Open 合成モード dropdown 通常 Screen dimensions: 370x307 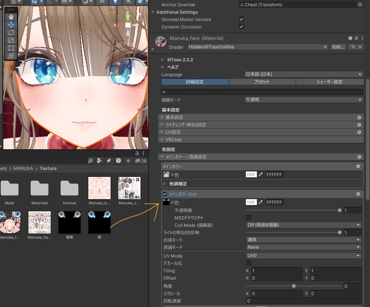pos(304,240)
